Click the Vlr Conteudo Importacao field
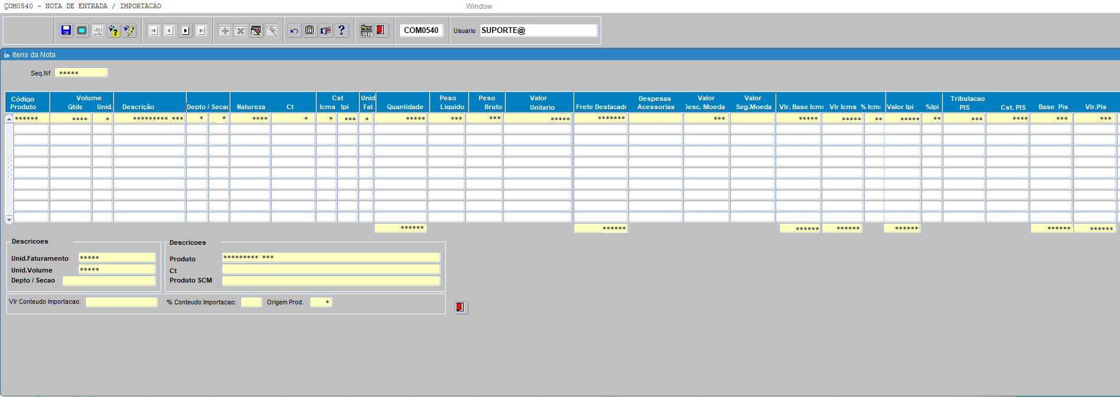Viewport: 1120px width, 397px height. point(121,302)
